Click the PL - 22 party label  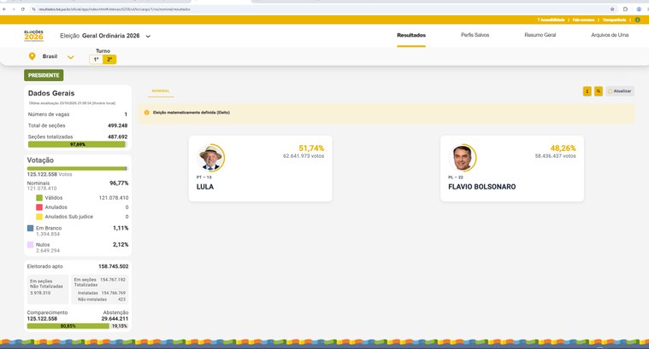(455, 177)
